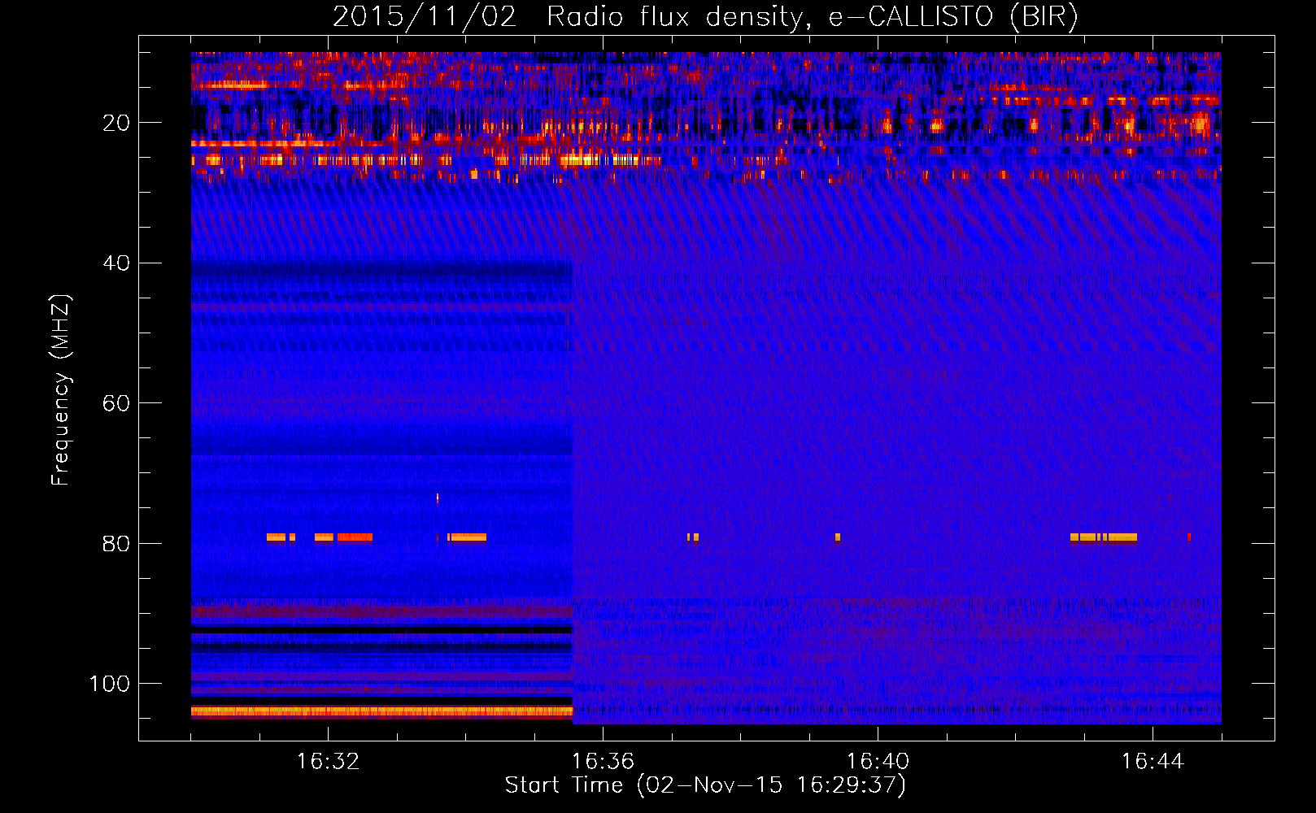
Task: Click the 16:44 time tick label
Action: click(x=1153, y=762)
